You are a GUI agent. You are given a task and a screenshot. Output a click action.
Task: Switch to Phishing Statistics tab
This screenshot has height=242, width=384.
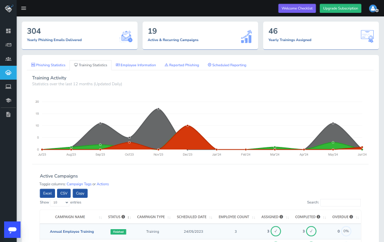[x=48, y=65]
